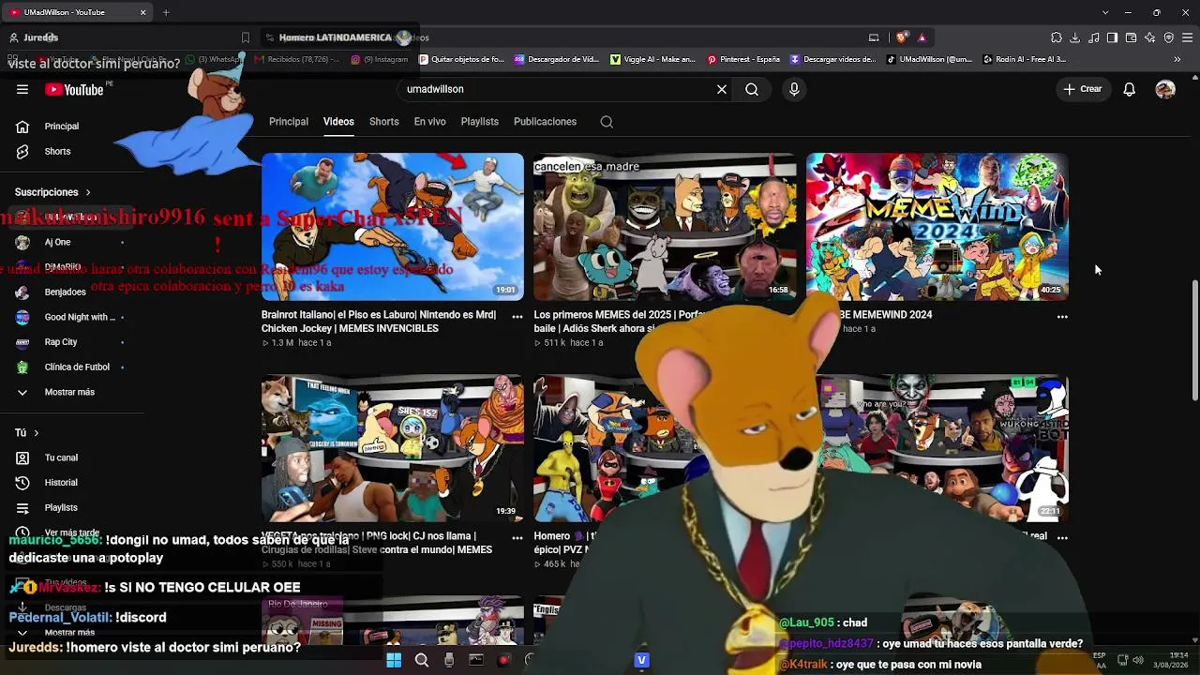Image resolution: width=1200 pixels, height=675 pixels.
Task: Open the browser downloads icon
Action: click(x=1075, y=37)
